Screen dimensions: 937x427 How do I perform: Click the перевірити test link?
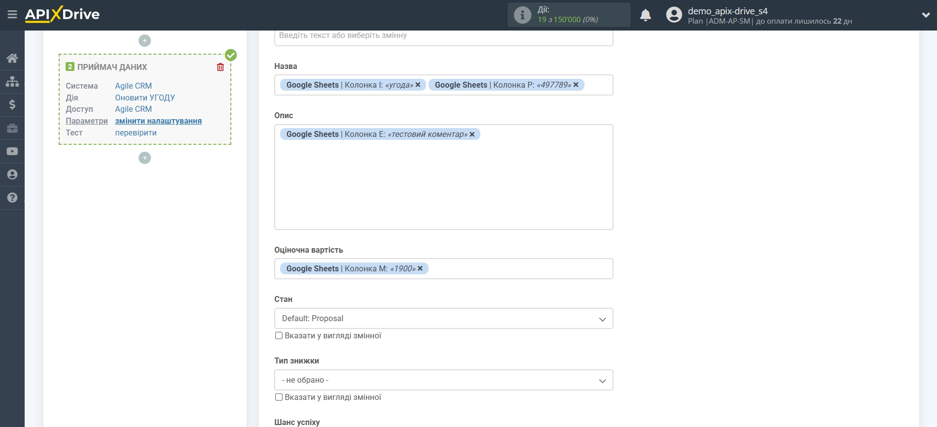(x=136, y=132)
